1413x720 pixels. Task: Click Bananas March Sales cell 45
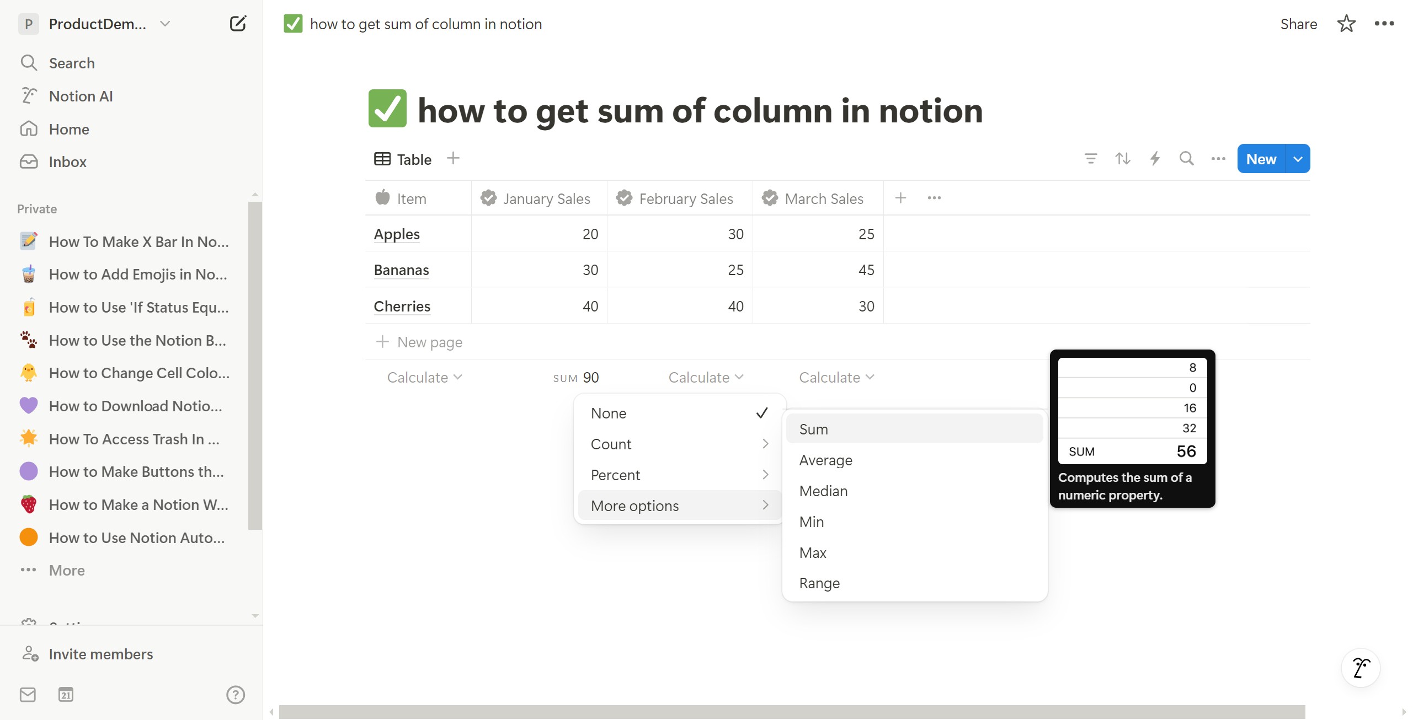pyautogui.click(x=818, y=270)
